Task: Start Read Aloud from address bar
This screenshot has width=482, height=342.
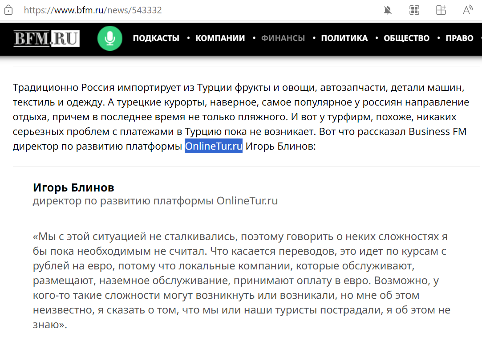Action: coord(467,10)
